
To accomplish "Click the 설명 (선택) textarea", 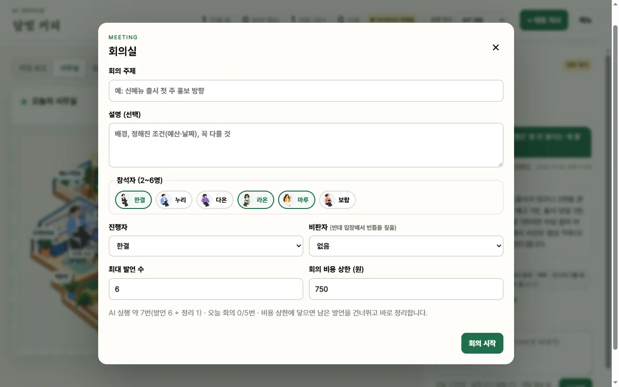I will 306,145.
